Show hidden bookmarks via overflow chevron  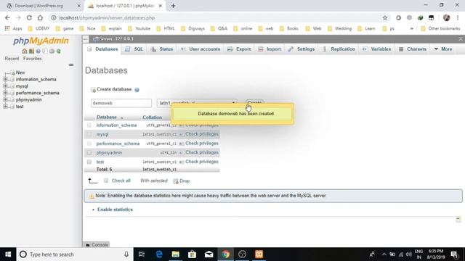(412, 29)
